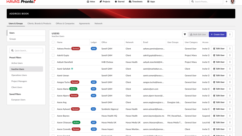242x136 pixels.
Task: Toggle the select-all checkbox in the header
Action: point(53,42)
